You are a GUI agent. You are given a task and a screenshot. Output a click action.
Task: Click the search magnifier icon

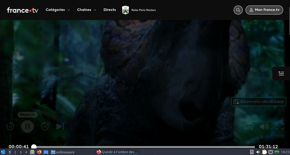(x=238, y=10)
